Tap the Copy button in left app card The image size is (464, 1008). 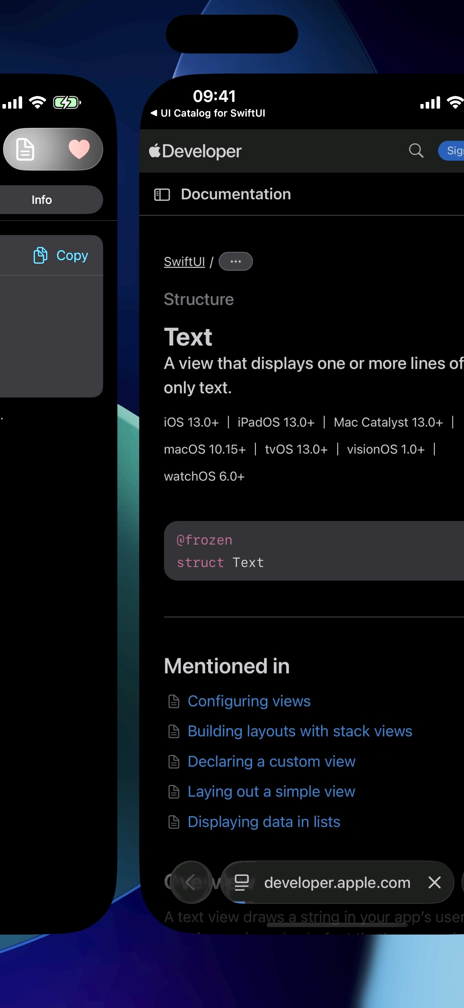pyautogui.click(x=61, y=256)
